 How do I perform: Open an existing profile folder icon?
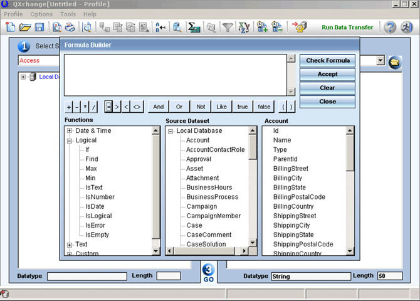click(x=25, y=27)
